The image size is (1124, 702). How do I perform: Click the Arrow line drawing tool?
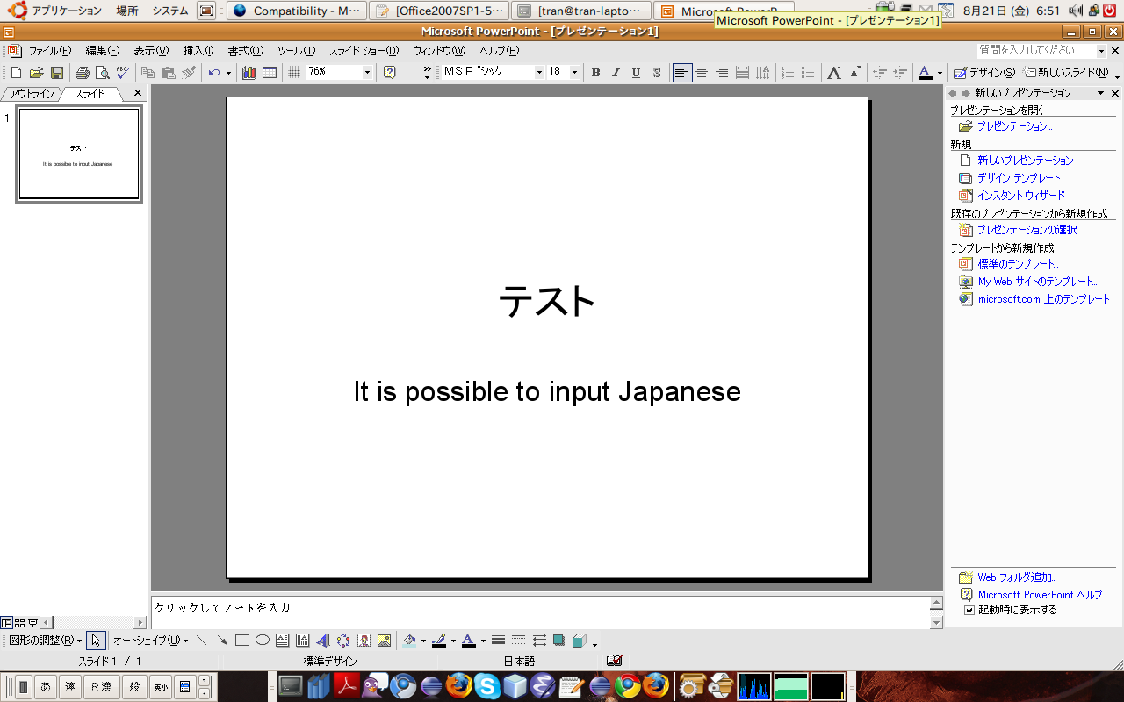click(222, 641)
